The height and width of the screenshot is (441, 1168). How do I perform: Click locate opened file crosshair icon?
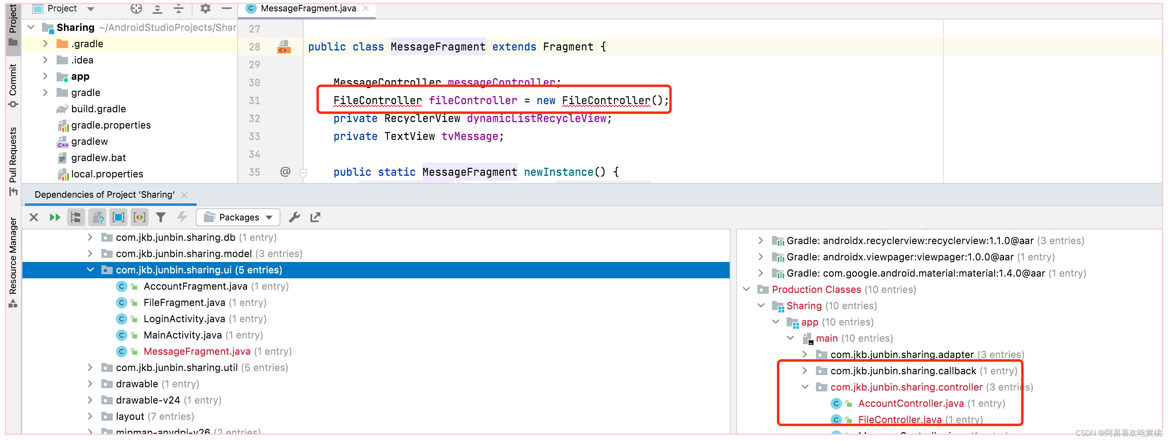(x=136, y=8)
